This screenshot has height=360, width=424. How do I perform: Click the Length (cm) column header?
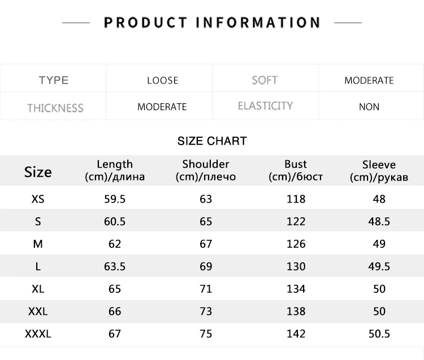[x=115, y=170]
